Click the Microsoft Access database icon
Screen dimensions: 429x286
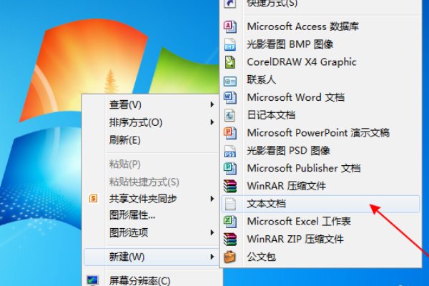click(x=230, y=26)
